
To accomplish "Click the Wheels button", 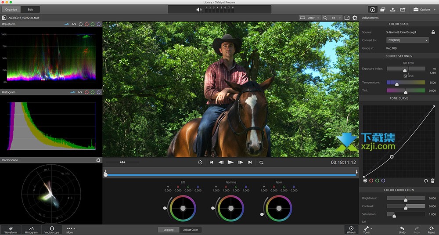I will (351, 230).
